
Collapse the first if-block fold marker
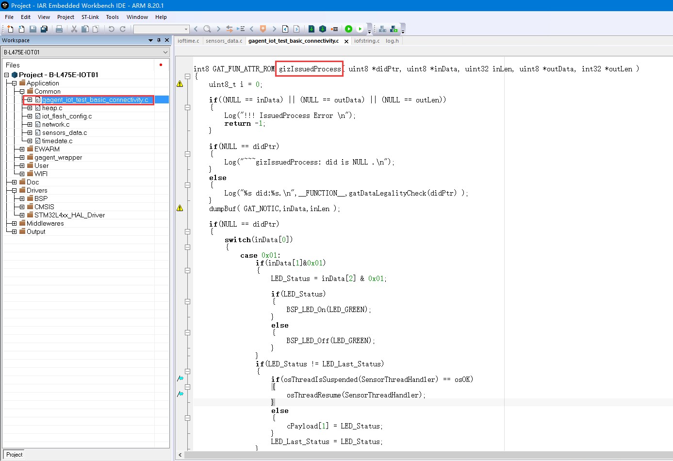pyautogui.click(x=187, y=107)
